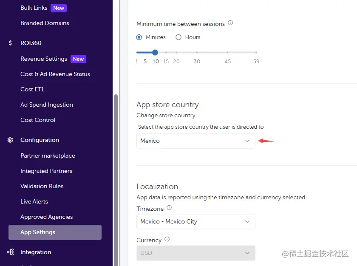Open Branded Domains page

pyautogui.click(x=45, y=23)
